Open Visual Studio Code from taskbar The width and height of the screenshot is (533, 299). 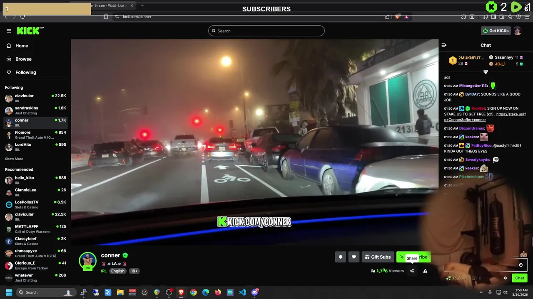coord(242,292)
